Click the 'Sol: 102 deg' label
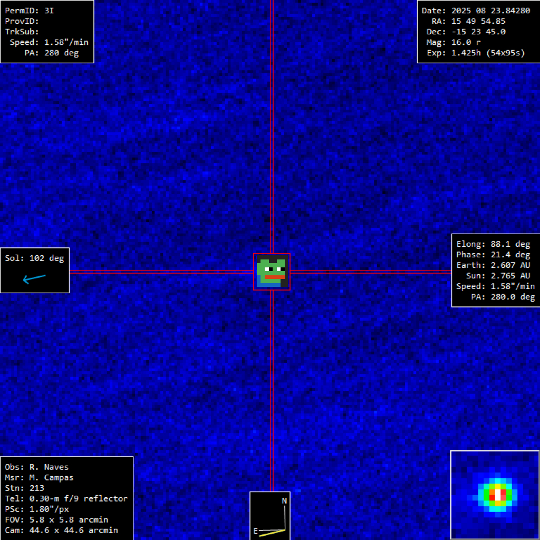This screenshot has width=540, height=540. click(x=34, y=258)
